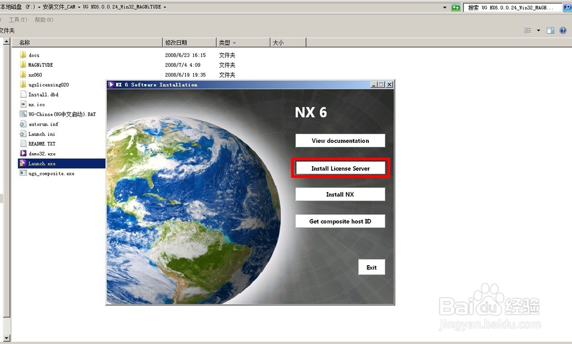This screenshot has height=344, width=572.
Task: Click the 文件夹 type cell of docs row
Action: click(x=227, y=55)
